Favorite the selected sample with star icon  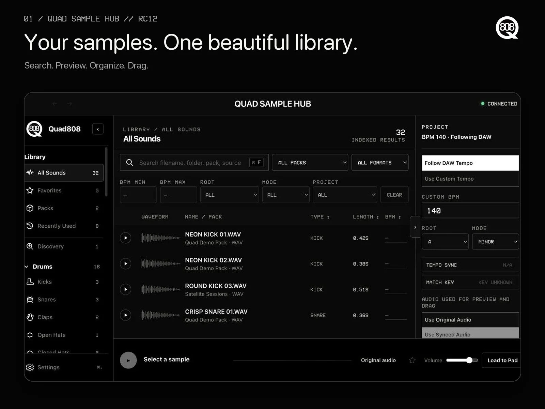tap(412, 360)
